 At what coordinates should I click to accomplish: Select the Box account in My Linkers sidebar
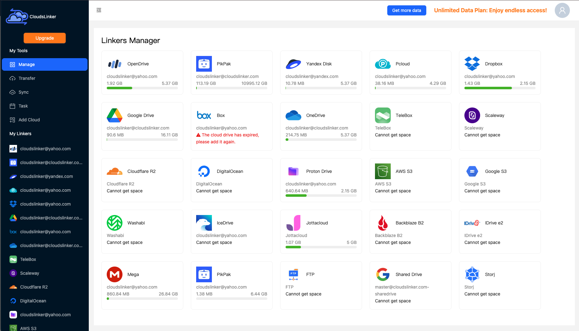click(45, 232)
